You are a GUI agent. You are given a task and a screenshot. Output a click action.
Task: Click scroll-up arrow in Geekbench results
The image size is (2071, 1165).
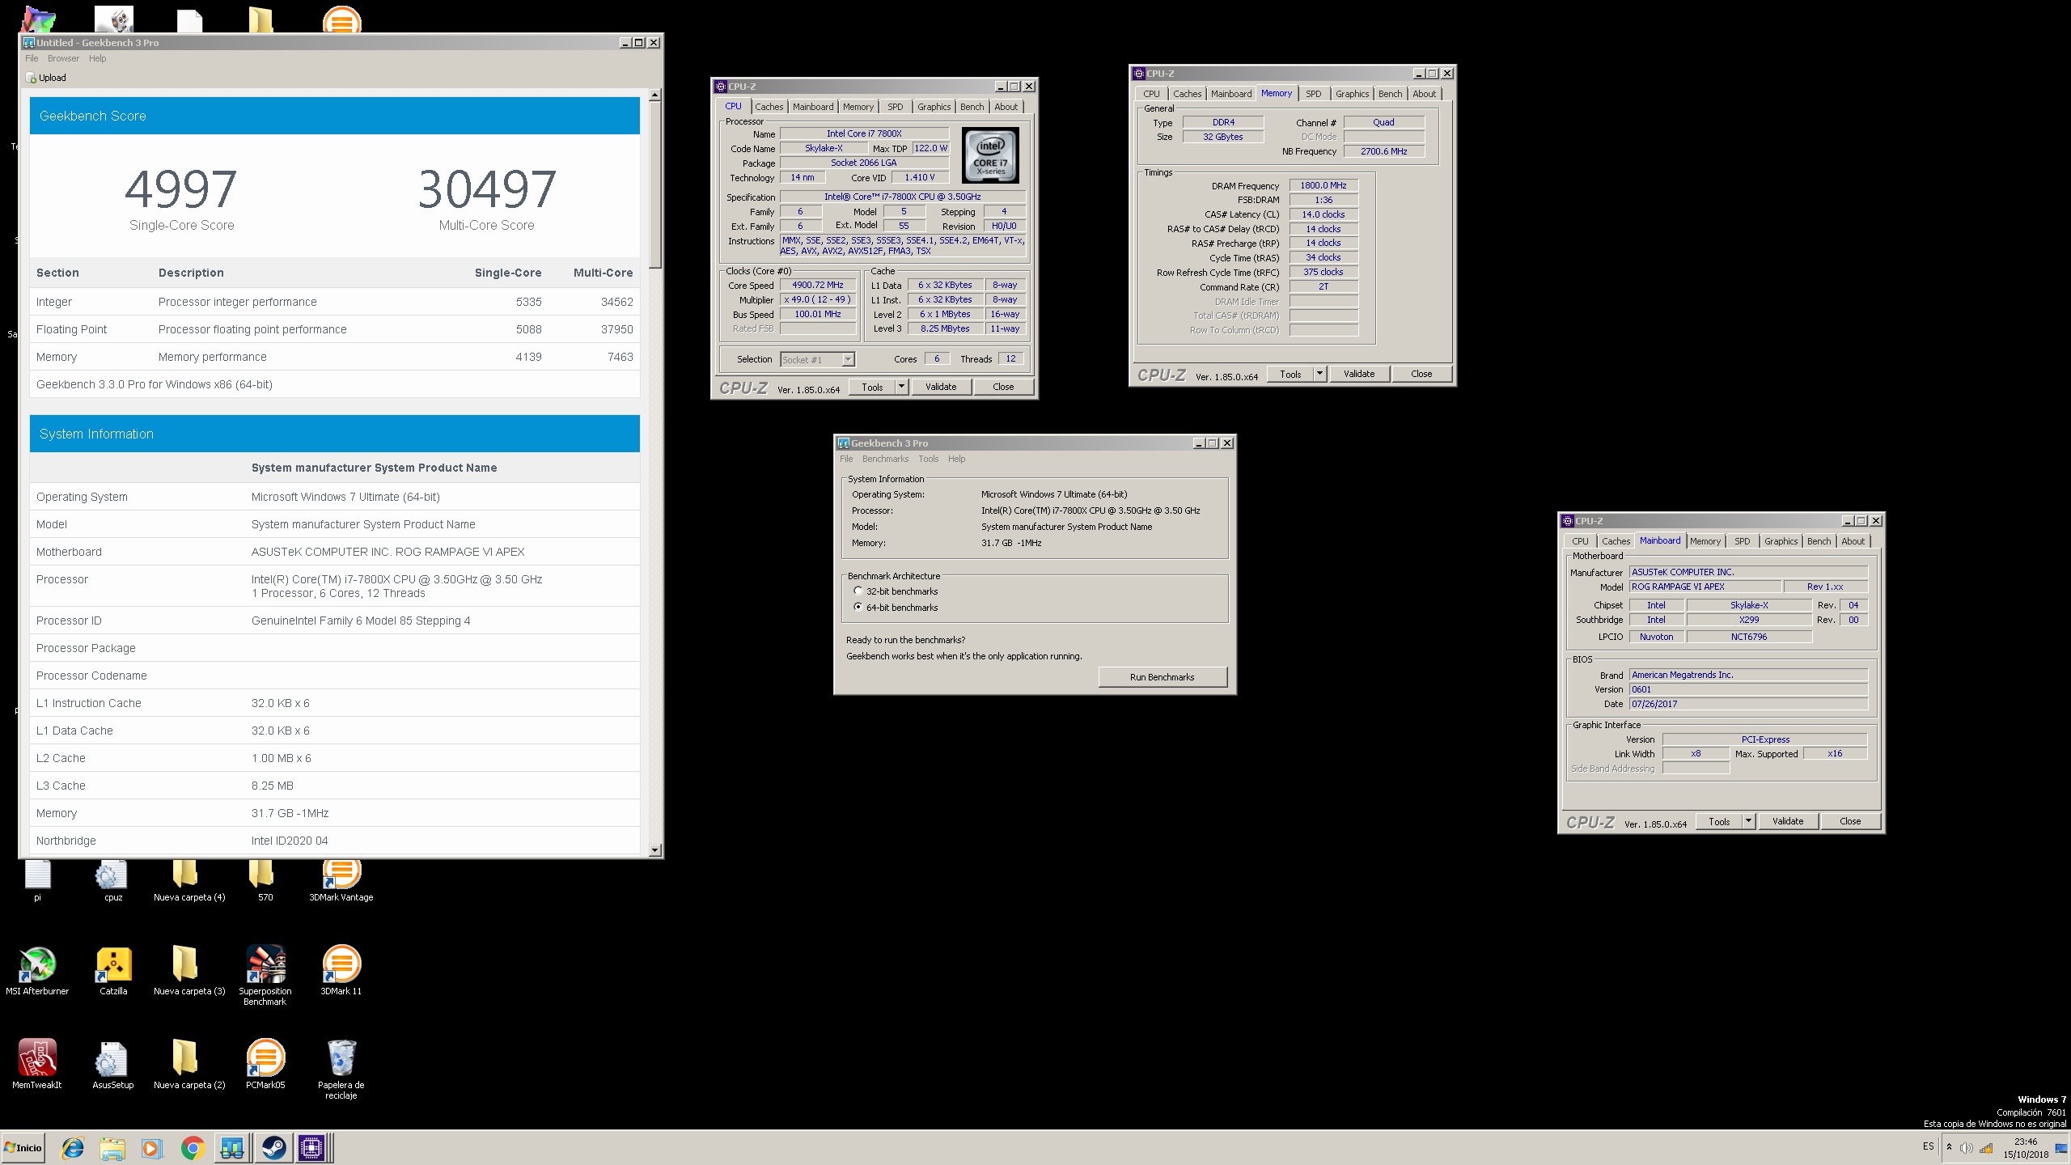point(655,95)
